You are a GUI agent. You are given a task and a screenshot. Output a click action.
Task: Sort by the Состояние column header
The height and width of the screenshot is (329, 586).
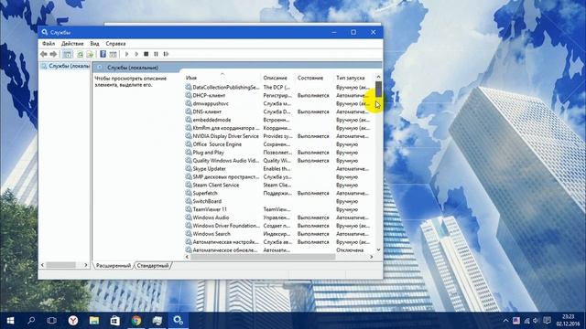tap(314, 78)
